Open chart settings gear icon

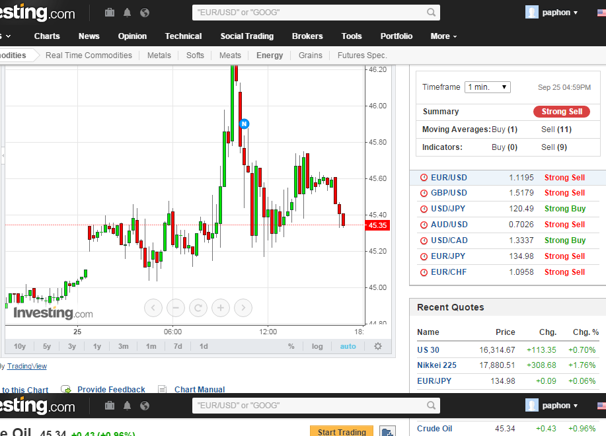point(378,346)
